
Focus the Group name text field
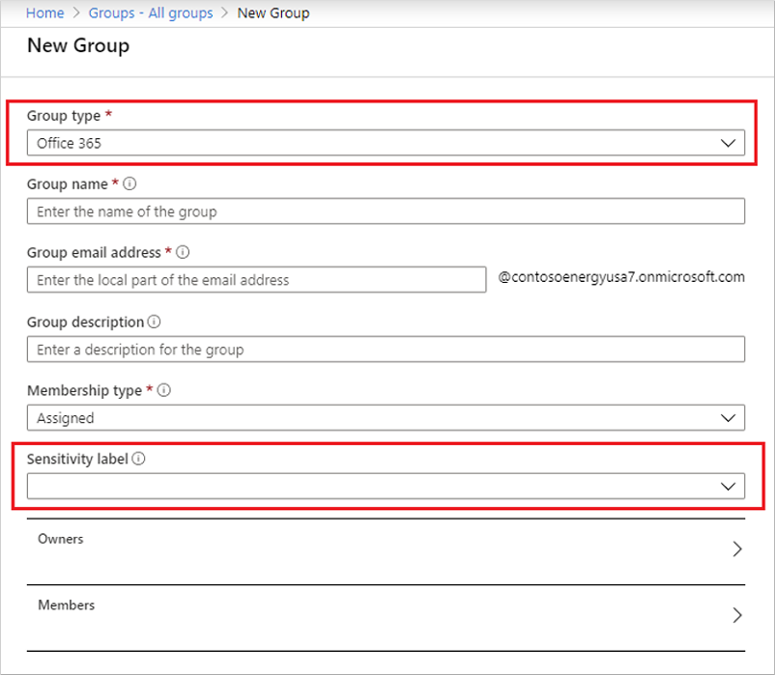386,211
